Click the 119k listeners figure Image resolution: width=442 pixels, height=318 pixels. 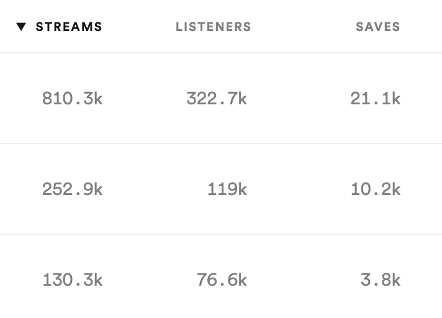tap(227, 189)
